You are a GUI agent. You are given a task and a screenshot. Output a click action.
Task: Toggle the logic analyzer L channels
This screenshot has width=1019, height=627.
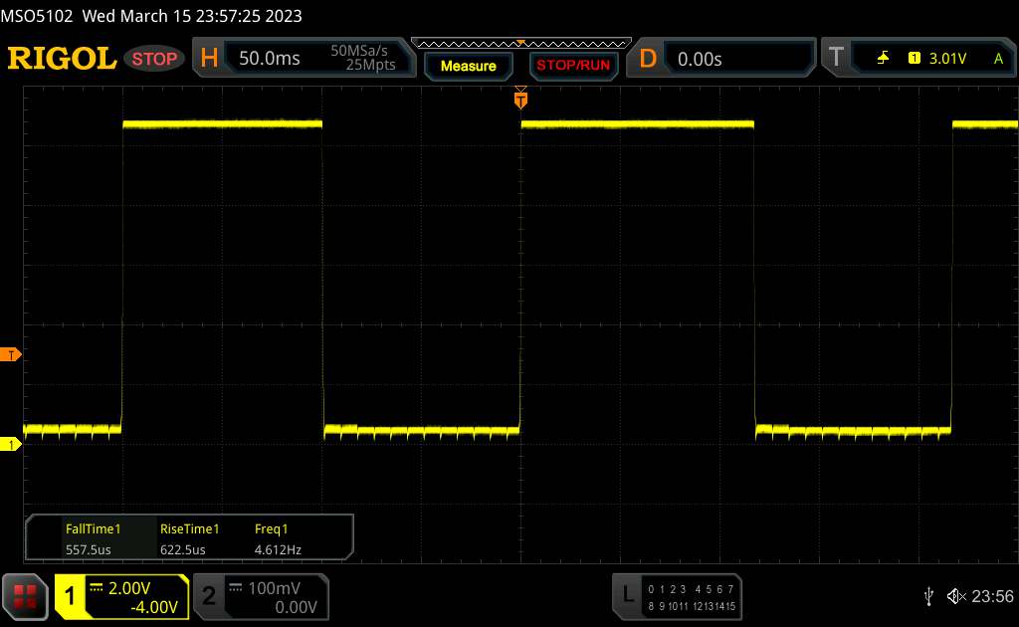(x=677, y=596)
